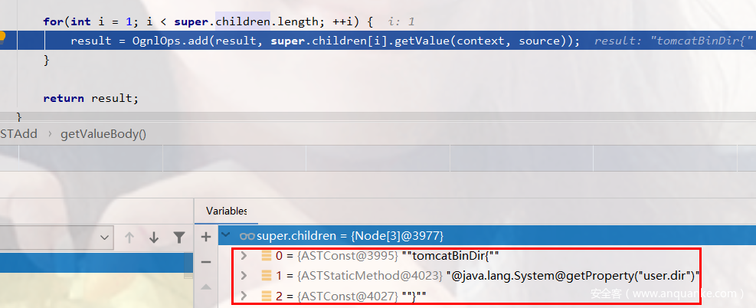Click the return result; code line
Image resolution: width=756 pixels, height=308 pixels.
pyautogui.click(x=91, y=98)
